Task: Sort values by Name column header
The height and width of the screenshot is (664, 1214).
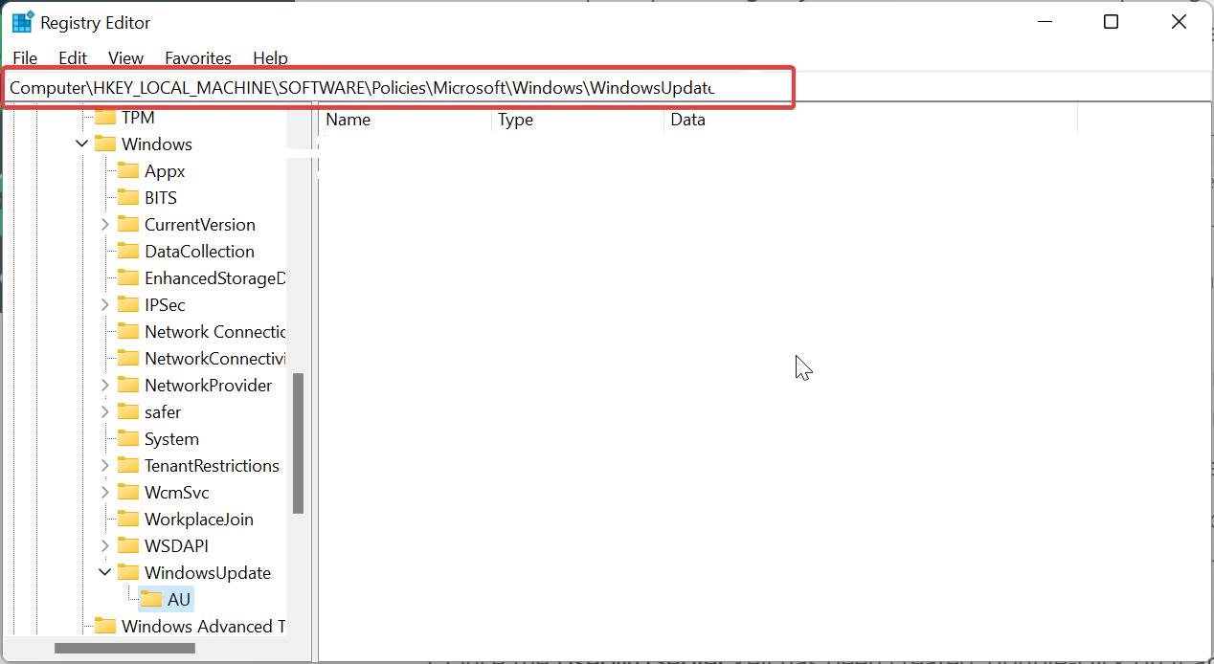Action: (x=405, y=120)
